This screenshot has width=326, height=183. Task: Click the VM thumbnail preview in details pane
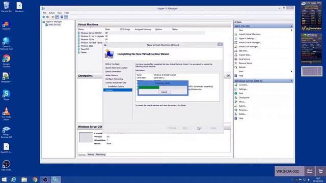(86, 137)
